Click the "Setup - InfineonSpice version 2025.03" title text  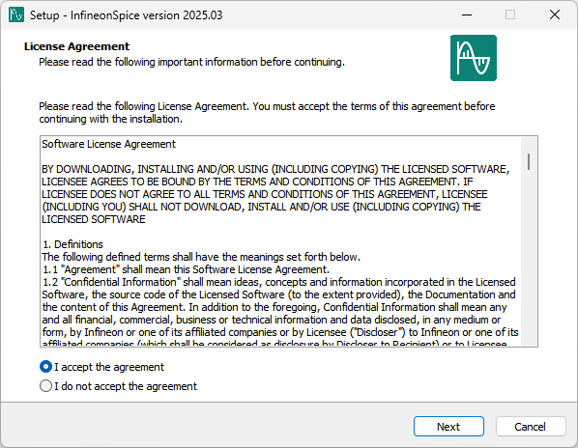click(x=126, y=15)
